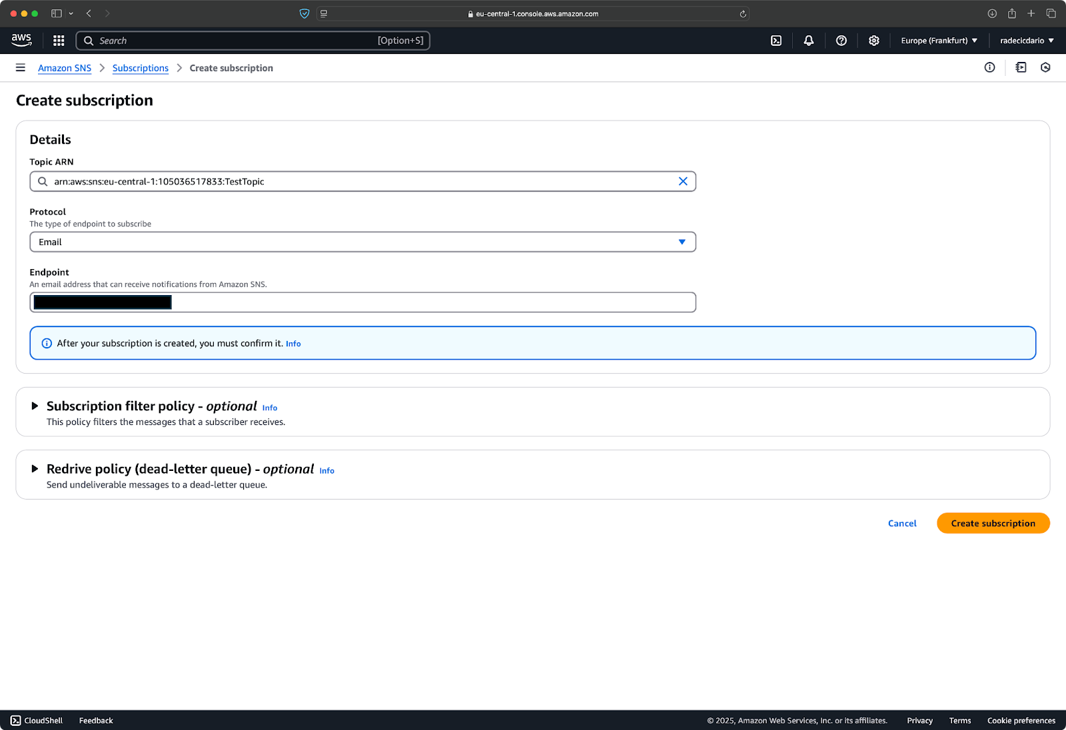
Task: Click the Safari sidebar toggle icon
Action: click(x=57, y=13)
